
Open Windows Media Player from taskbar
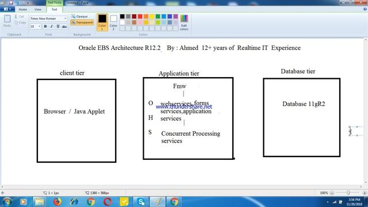pos(23,202)
